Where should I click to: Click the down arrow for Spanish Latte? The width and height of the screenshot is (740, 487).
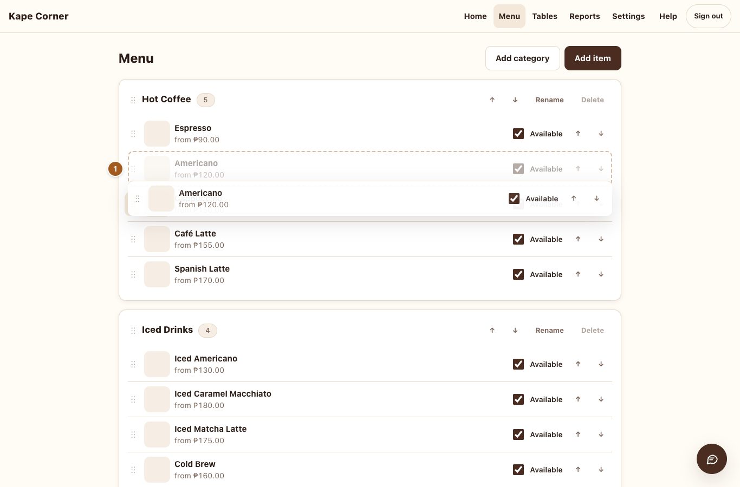[x=601, y=274]
